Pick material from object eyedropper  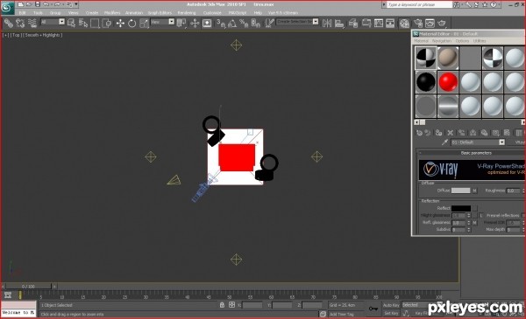444,142
